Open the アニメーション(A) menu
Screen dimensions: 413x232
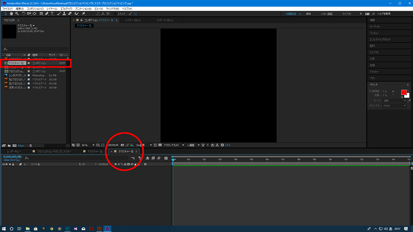(x=83, y=9)
